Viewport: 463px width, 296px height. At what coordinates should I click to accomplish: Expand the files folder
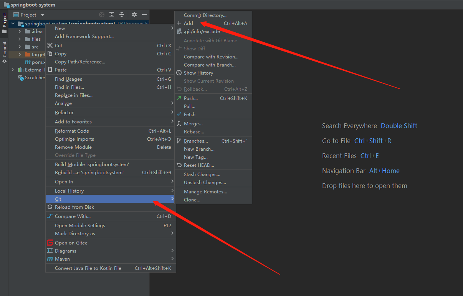[20, 39]
